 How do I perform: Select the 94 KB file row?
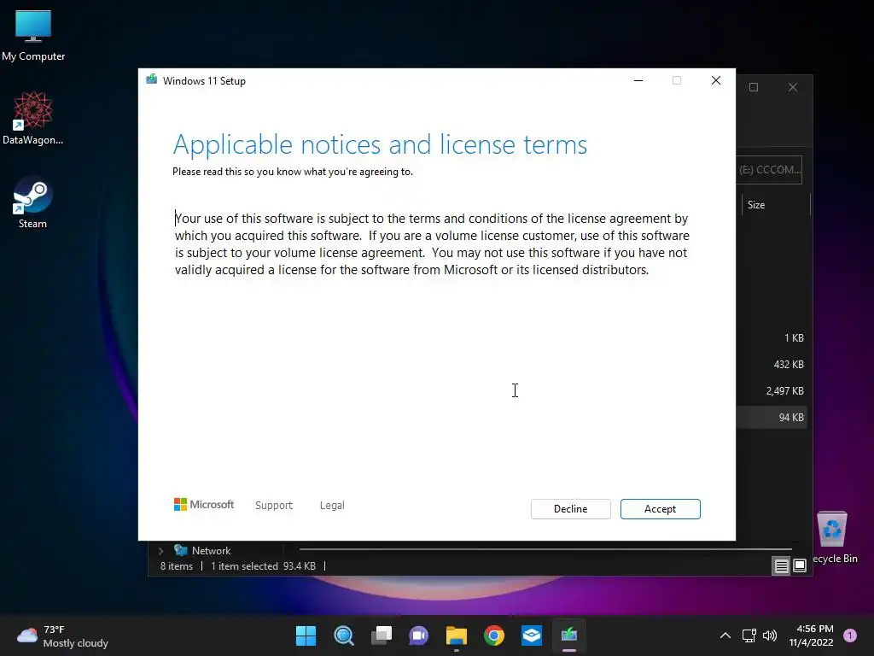[772, 417]
